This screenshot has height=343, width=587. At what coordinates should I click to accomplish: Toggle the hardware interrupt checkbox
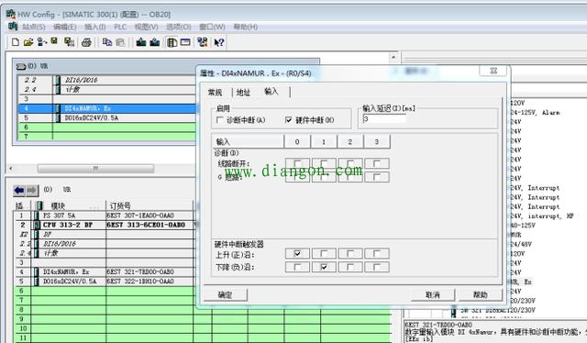(x=288, y=120)
